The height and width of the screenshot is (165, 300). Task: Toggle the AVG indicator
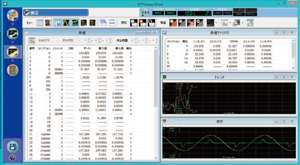(x=239, y=14)
